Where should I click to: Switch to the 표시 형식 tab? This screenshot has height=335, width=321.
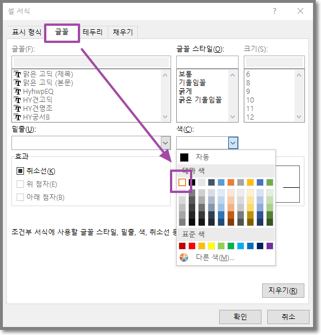(x=26, y=32)
